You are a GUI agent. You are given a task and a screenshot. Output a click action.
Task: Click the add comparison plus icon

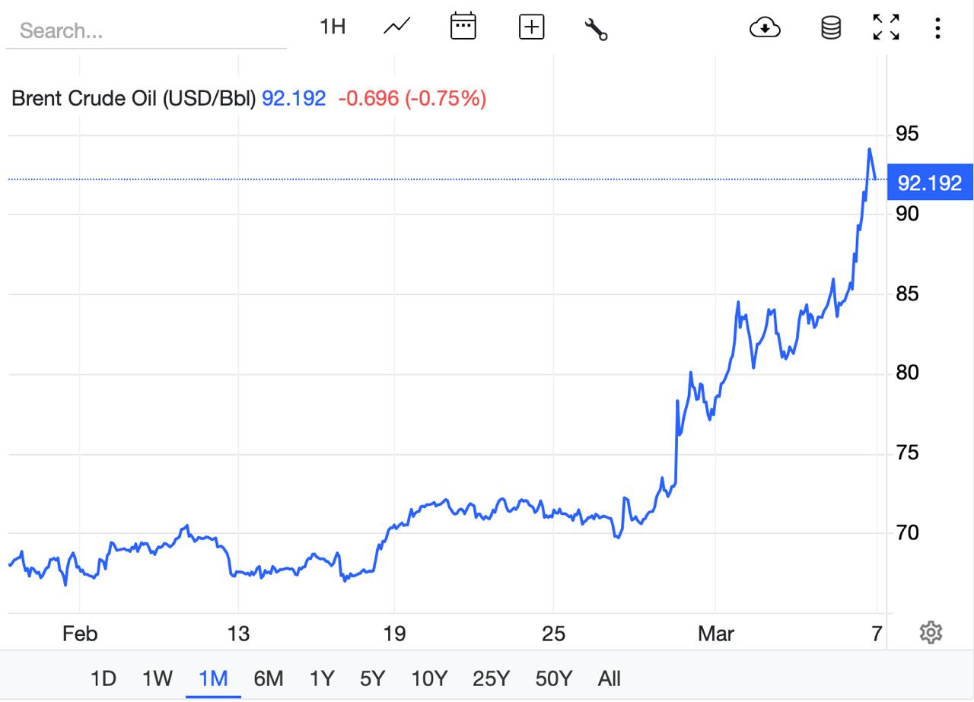(531, 27)
